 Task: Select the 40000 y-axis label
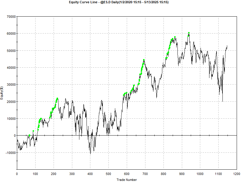tap(11, 68)
